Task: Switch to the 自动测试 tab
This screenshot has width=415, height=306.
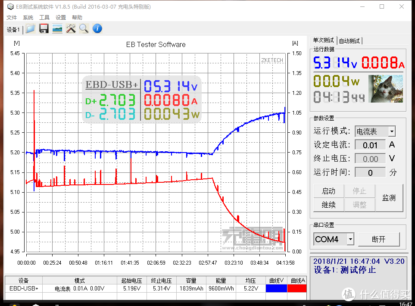Action: (349, 41)
